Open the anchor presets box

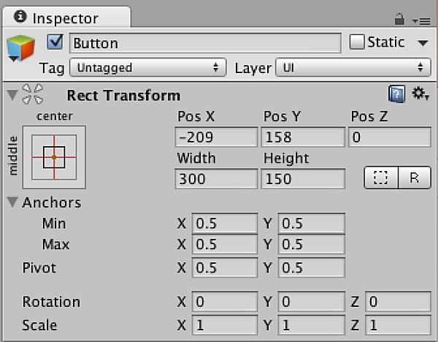tap(54, 157)
